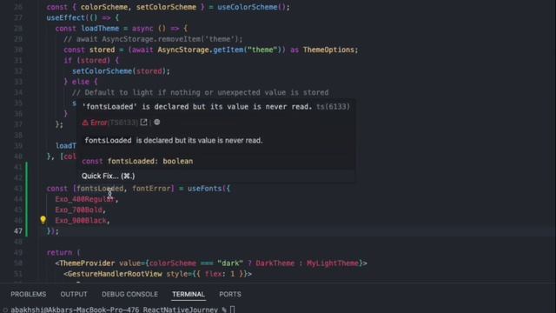
Task: Click the useFonts call on line 43
Action: pos(205,189)
